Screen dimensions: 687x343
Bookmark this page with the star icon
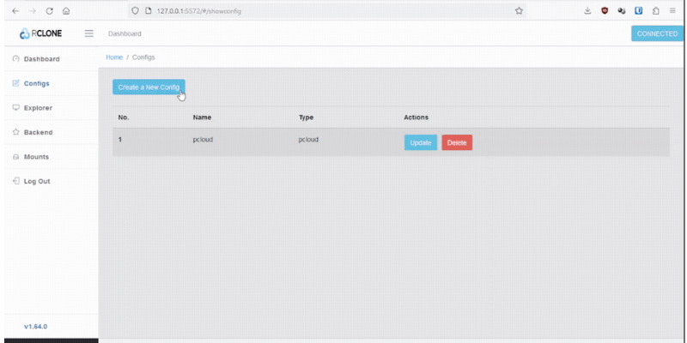click(519, 10)
